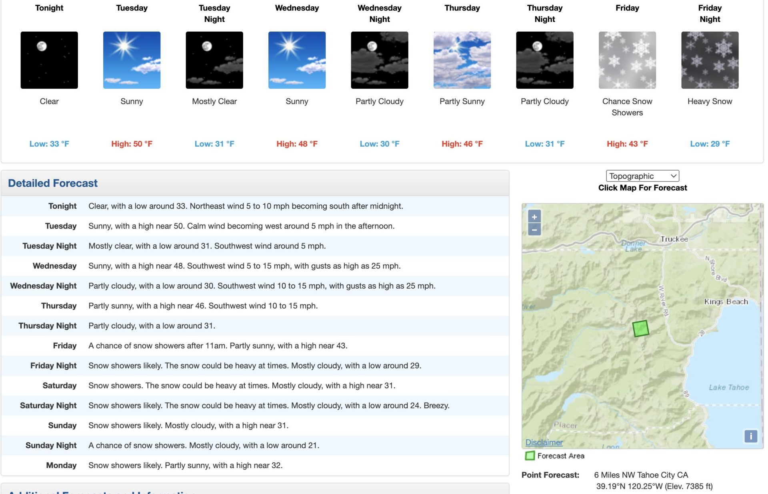Screen dimensions: 768x494
Task: Zoom out the map with minus
Action: click(534, 229)
